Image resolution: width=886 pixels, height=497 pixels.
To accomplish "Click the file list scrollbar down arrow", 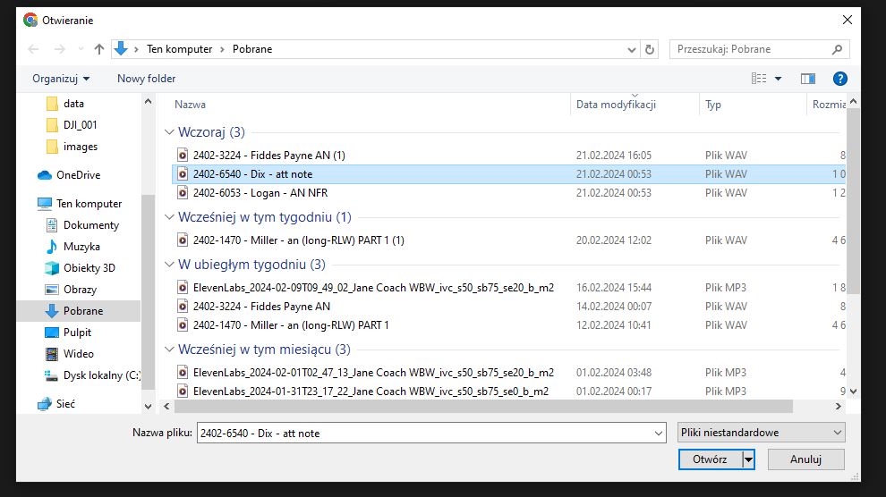I will pyautogui.click(x=853, y=391).
